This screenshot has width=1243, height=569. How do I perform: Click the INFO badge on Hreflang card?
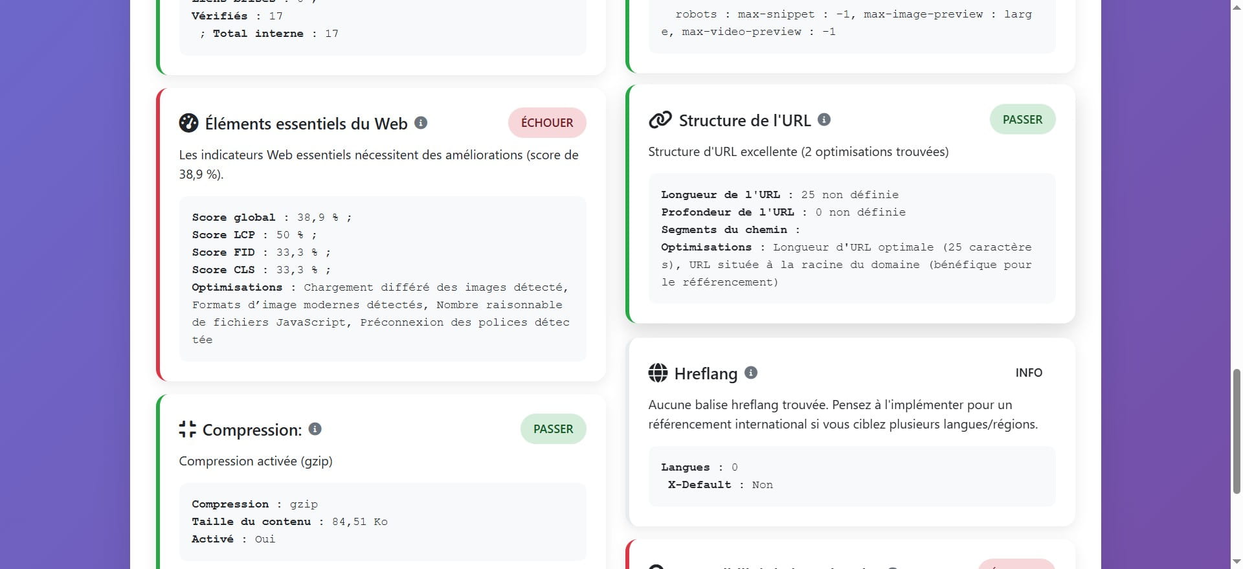click(x=1029, y=372)
